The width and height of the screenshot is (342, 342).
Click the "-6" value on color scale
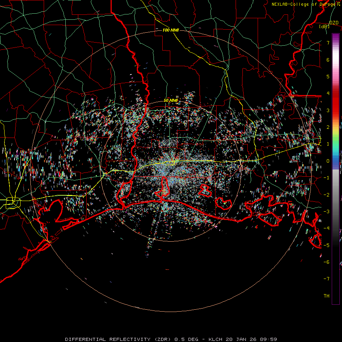click(326, 262)
